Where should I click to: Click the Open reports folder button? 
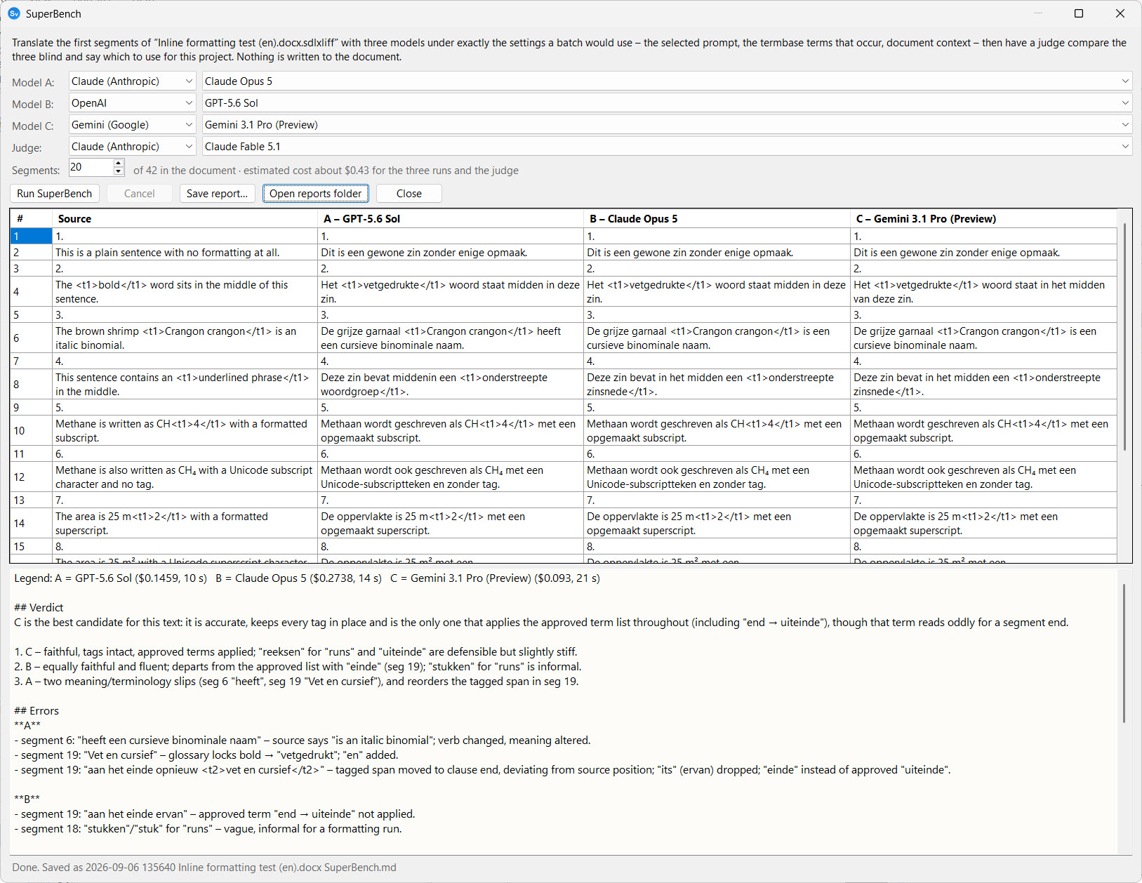tap(316, 194)
